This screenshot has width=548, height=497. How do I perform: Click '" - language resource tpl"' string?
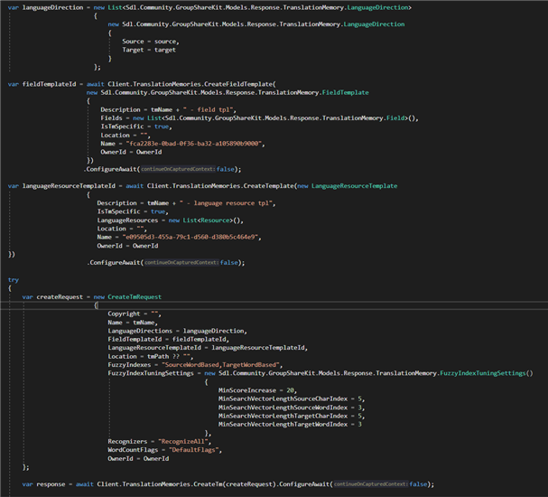coord(228,202)
